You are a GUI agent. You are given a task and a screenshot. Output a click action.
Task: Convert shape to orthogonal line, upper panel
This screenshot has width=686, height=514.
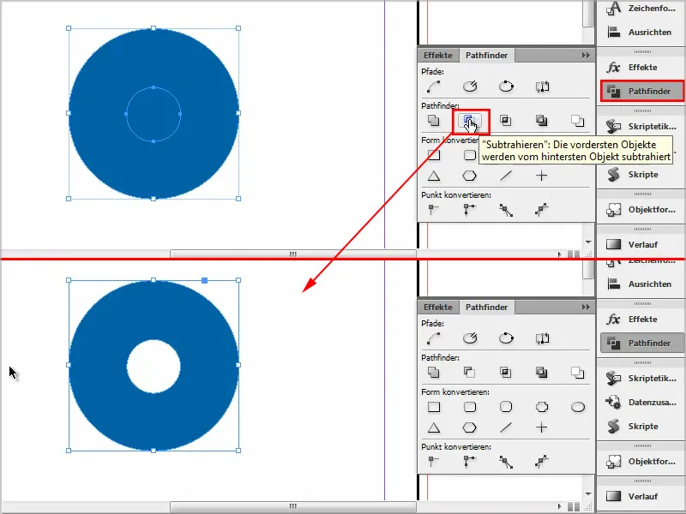(x=542, y=176)
